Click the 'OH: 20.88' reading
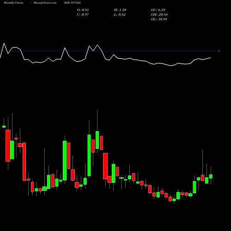This screenshot has height=231, width=231. tap(159, 14)
